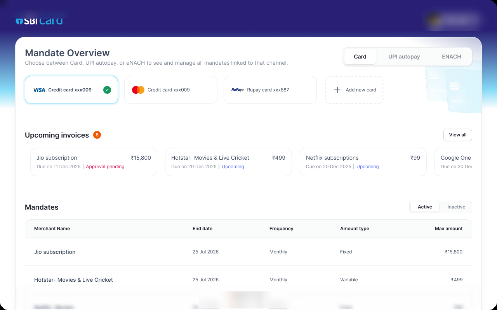The image size is (497, 310).
Task: Switch to the Card tab
Action: click(360, 57)
